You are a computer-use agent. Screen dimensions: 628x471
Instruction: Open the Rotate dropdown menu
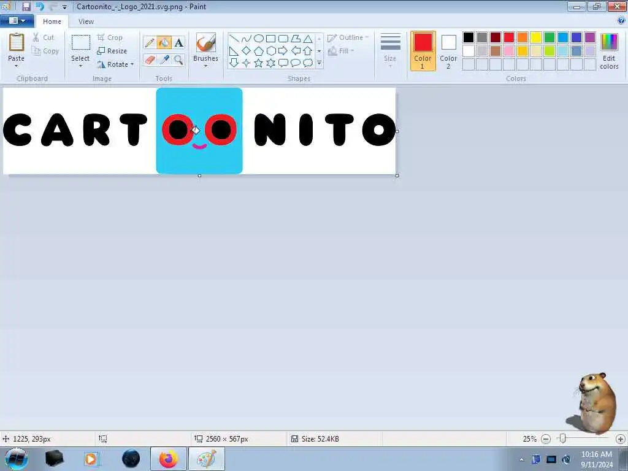pos(115,64)
